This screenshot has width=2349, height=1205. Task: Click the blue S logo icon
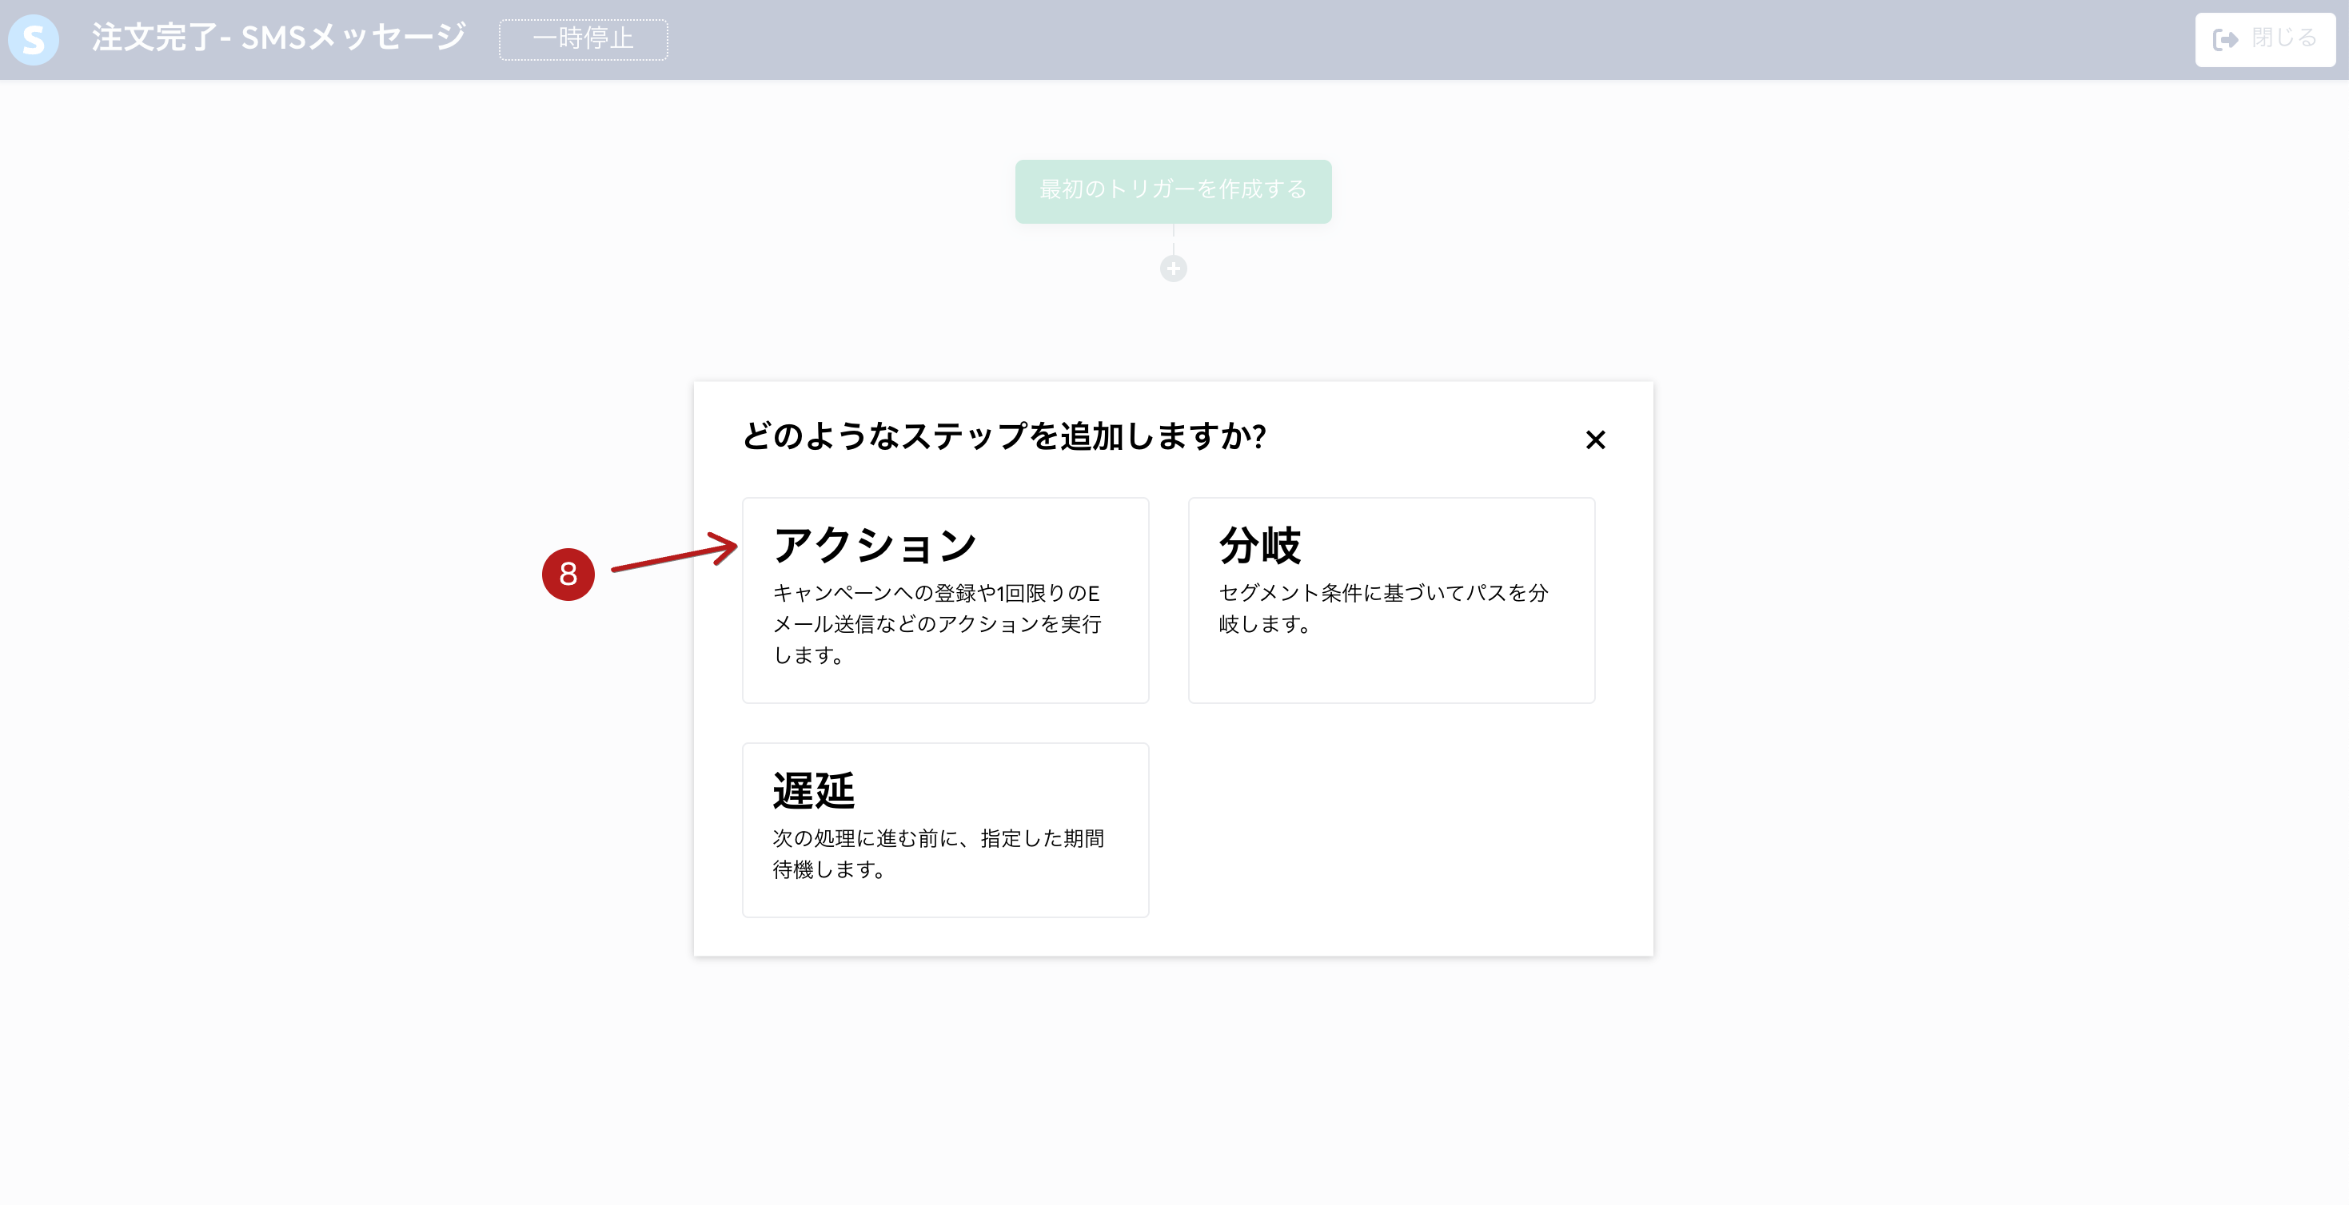(34, 39)
